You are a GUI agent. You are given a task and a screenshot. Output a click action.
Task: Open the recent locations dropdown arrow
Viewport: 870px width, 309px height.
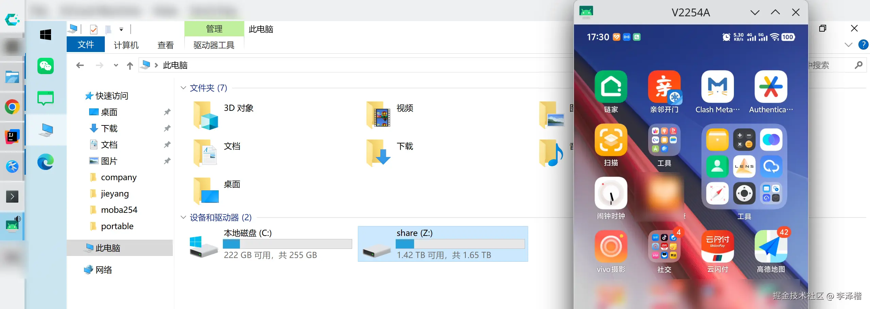pos(116,65)
